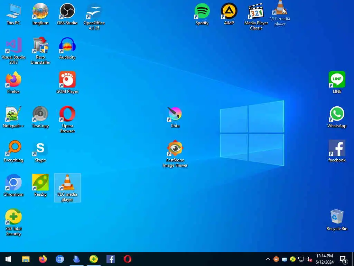Viewport: 354px width, 266px height.
Task: Select the OpenOffice 4.1.15 shortcut
Action: click(x=94, y=17)
